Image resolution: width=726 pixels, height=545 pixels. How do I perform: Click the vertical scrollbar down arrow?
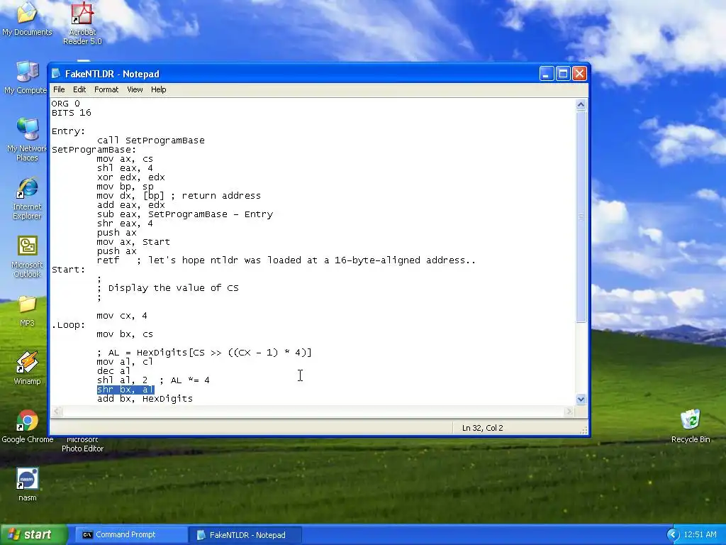tap(581, 399)
